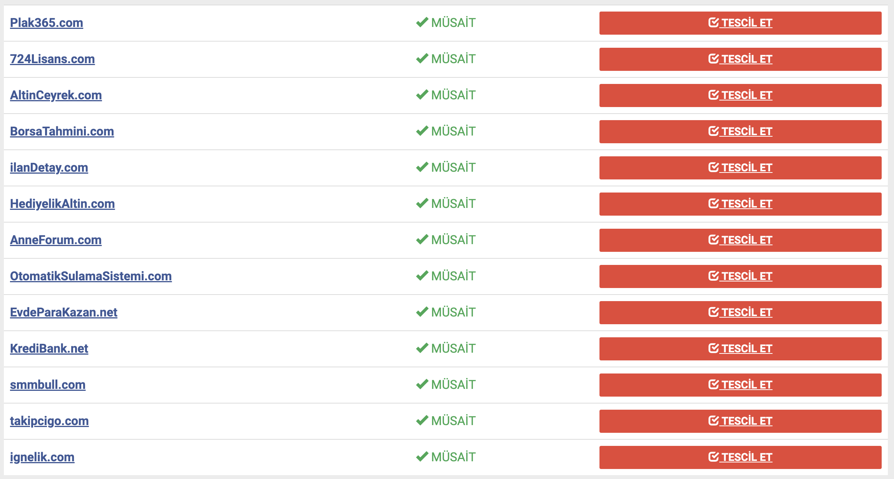The height and width of the screenshot is (479, 894).
Task: Click the check-square icon in smmbull.com register button
Action: click(713, 384)
